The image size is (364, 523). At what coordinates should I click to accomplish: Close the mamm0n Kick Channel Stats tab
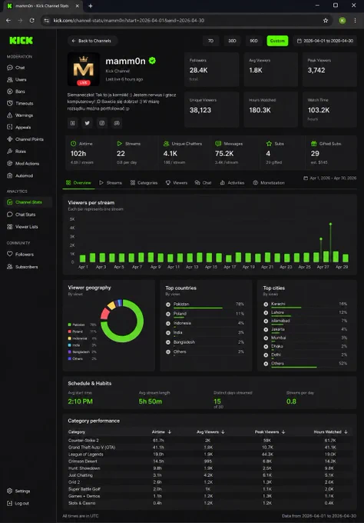coord(78,5)
